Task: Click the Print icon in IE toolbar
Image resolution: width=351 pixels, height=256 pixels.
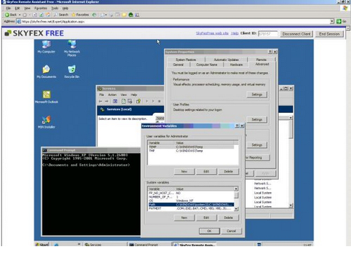Action: (112, 15)
